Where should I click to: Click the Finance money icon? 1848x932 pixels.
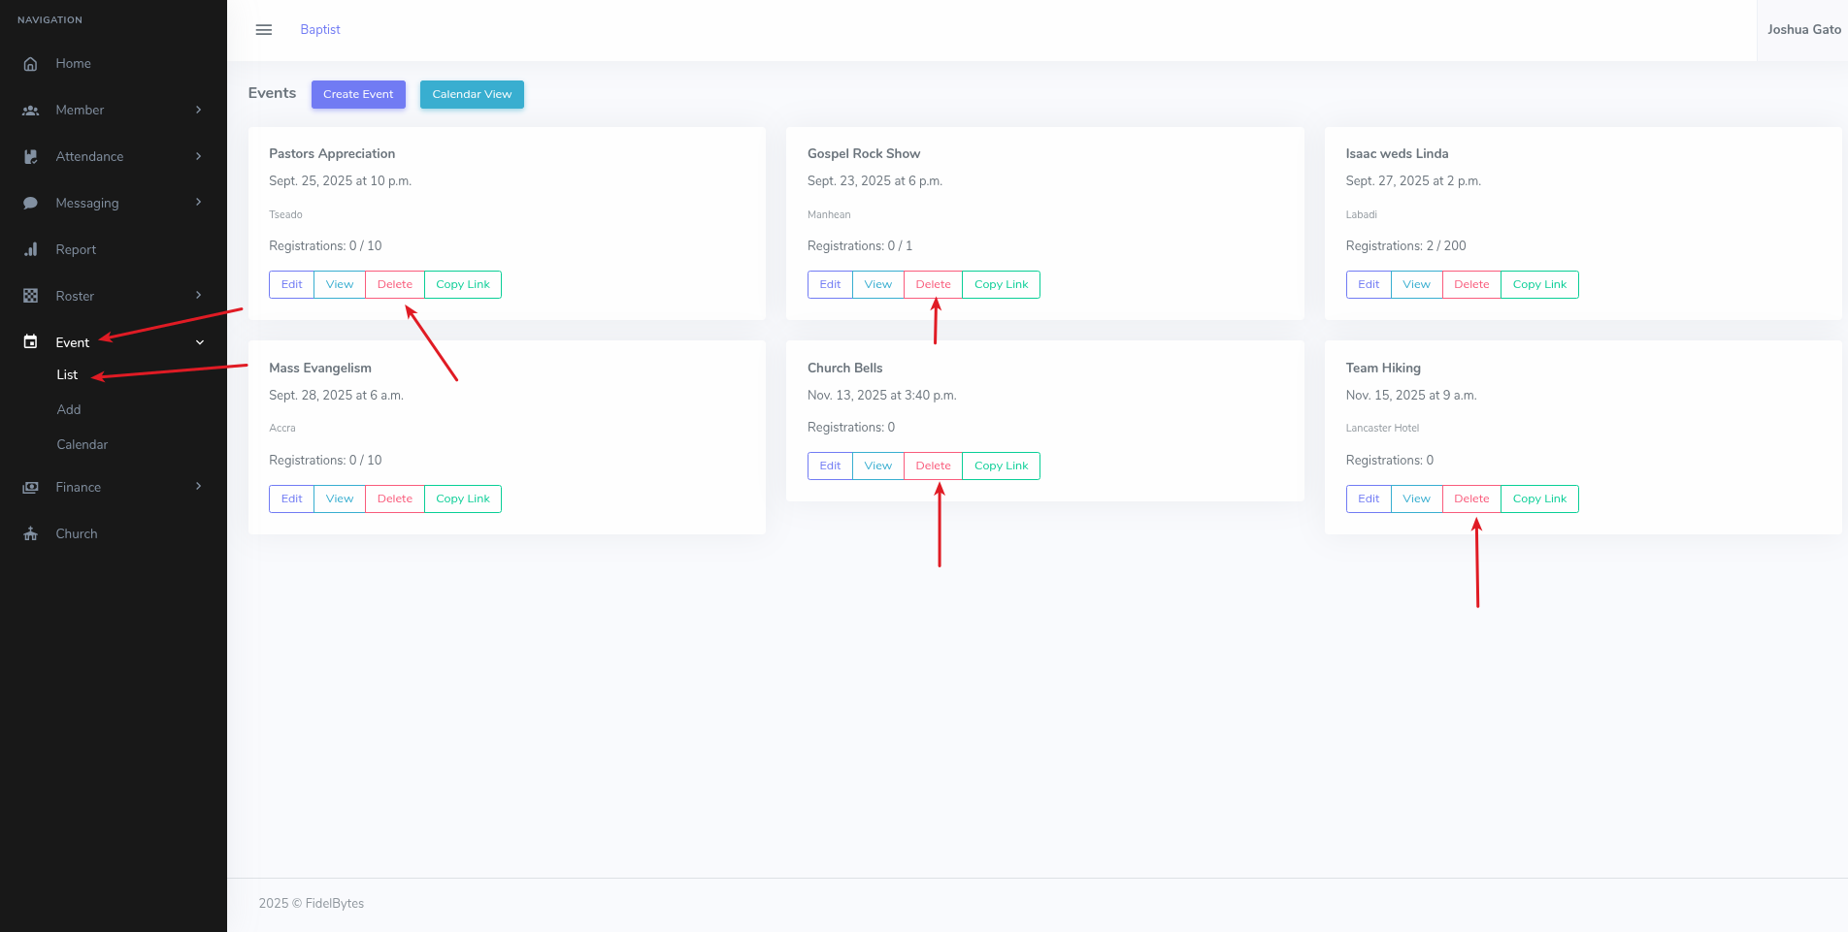[x=30, y=488]
